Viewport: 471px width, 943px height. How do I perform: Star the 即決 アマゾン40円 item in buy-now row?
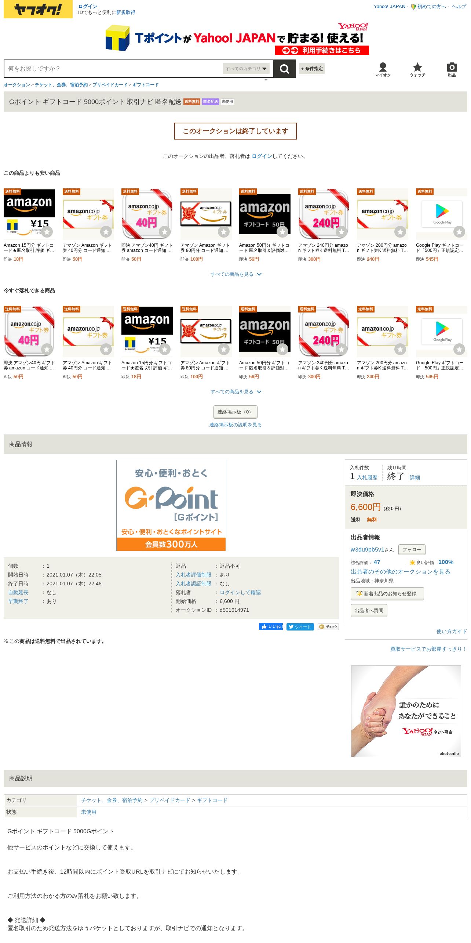pyautogui.click(x=47, y=349)
